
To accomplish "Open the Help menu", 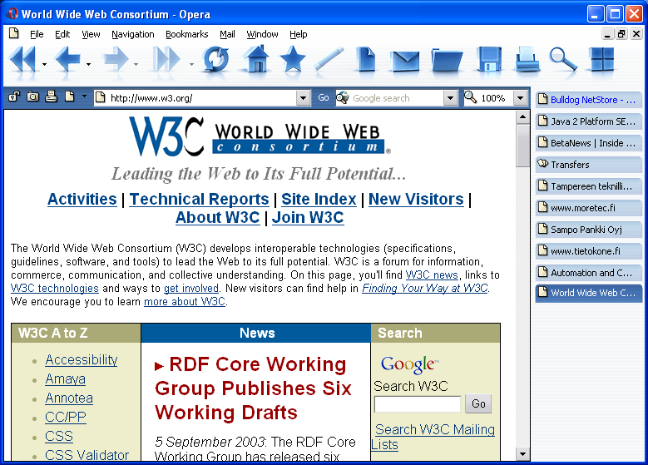I will (299, 34).
